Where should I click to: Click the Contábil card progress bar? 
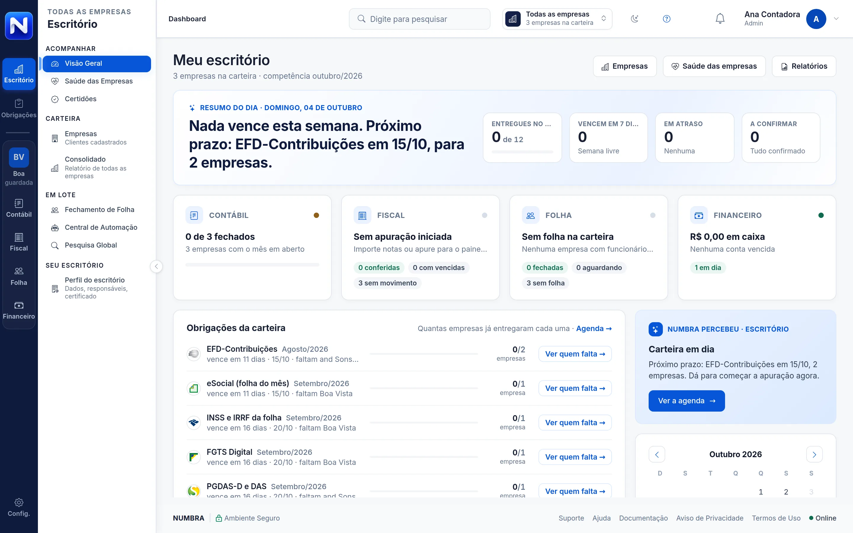point(252,265)
